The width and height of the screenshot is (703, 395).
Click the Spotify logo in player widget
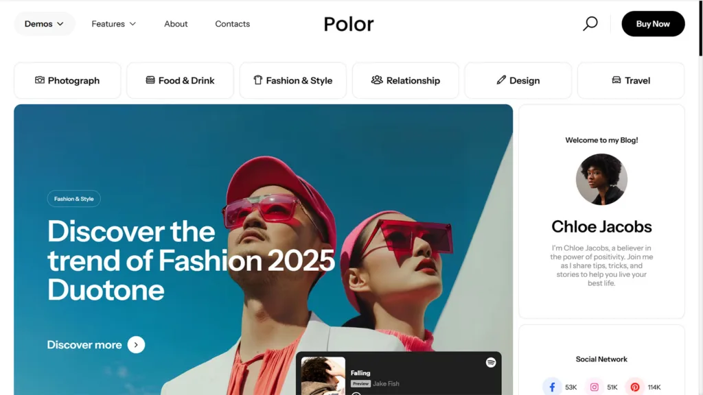(491, 362)
